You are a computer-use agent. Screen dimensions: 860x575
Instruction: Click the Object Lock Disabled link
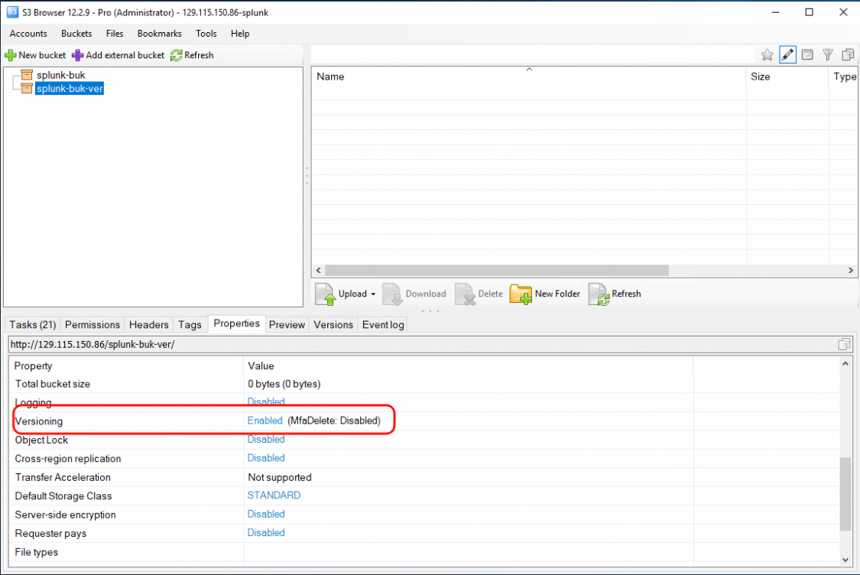coord(266,440)
